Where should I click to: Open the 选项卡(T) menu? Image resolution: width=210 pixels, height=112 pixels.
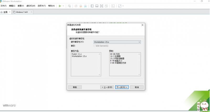(x=42, y=6)
